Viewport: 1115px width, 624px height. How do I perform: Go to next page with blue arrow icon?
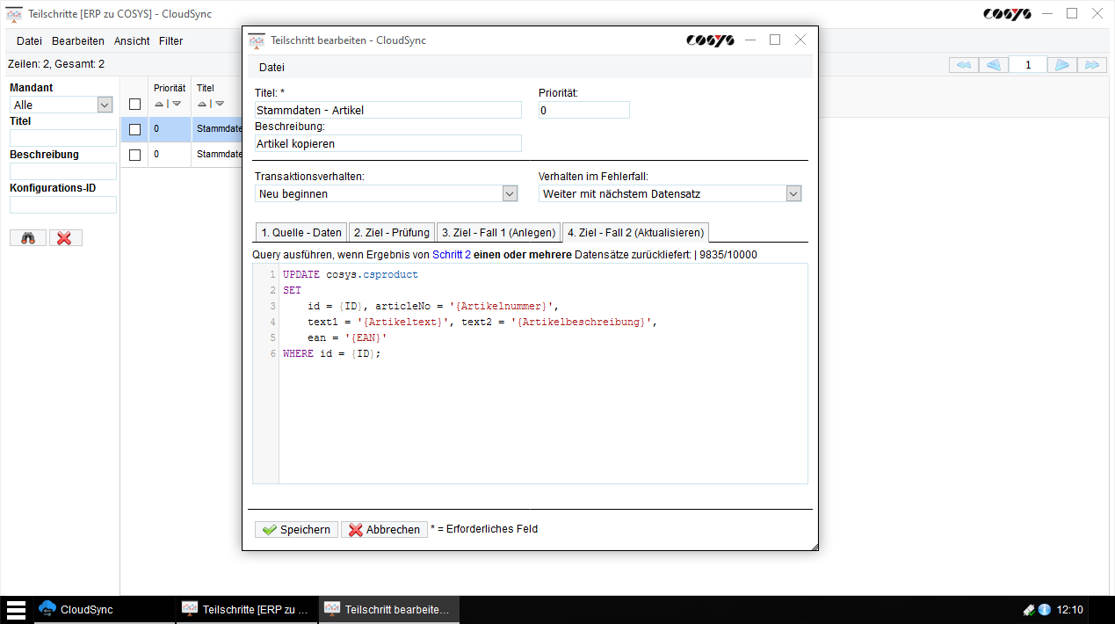coord(1061,64)
